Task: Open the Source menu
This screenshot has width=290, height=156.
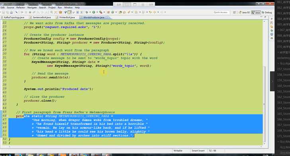Action: click(x=10, y=8)
